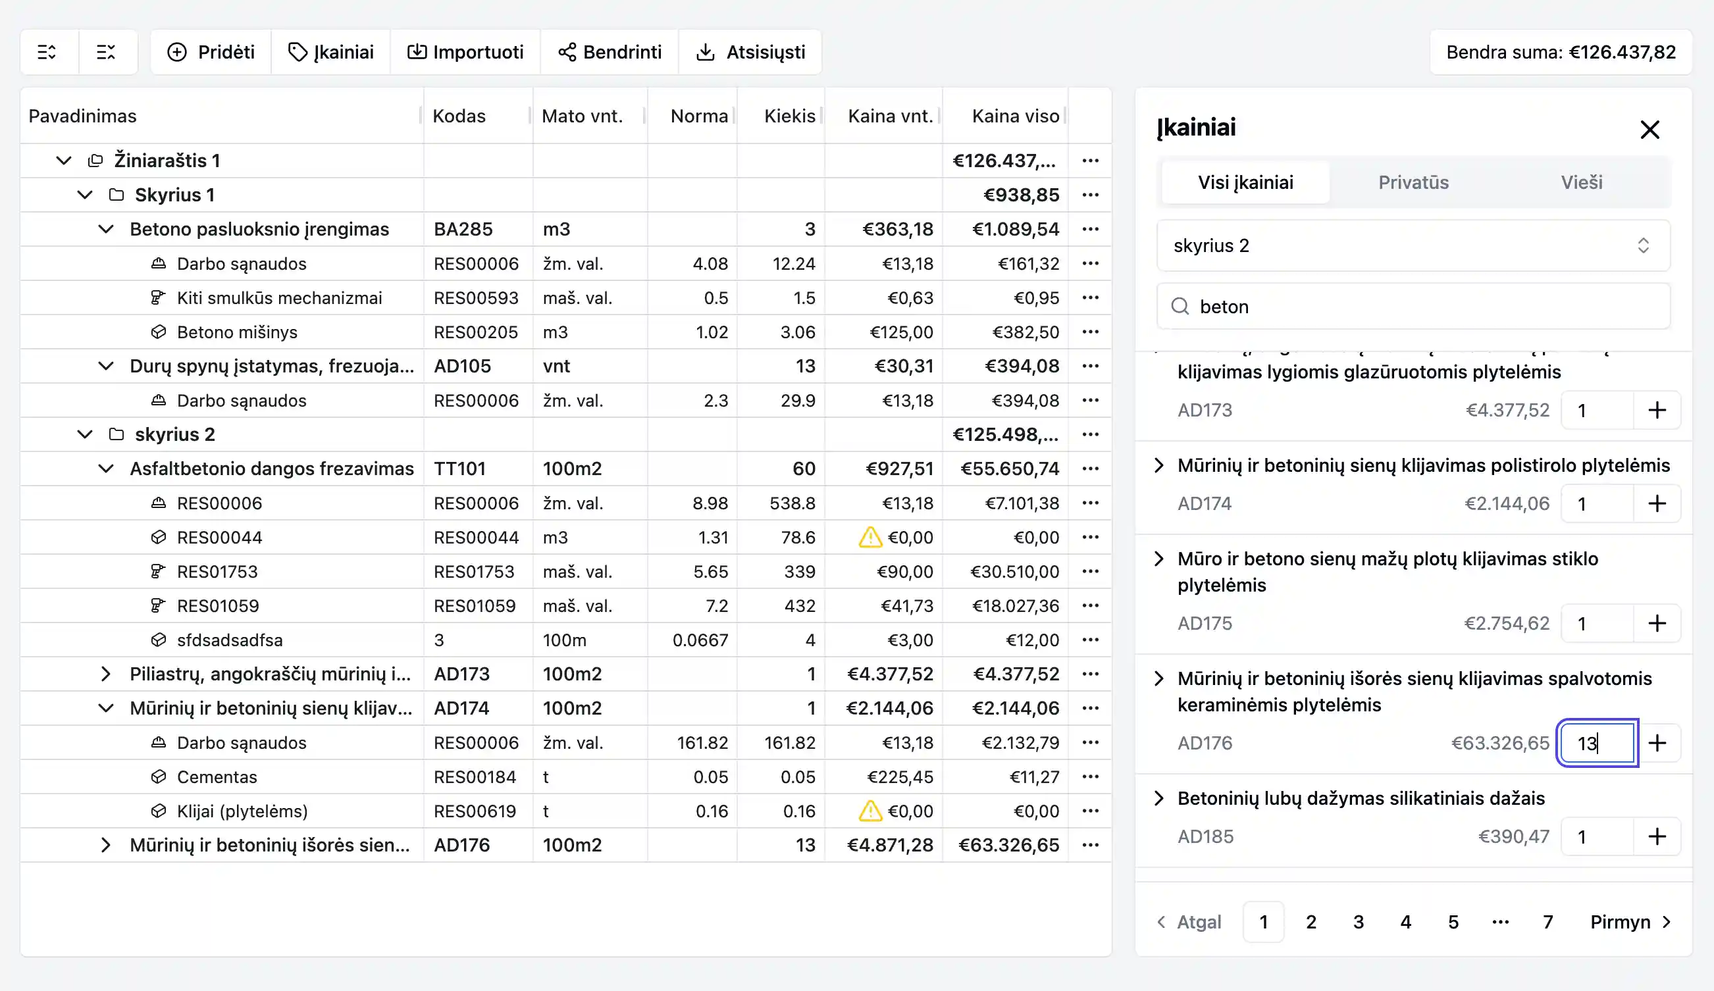Viewport: 1714px width, 991px height.
Task: Collapse Asfaltbetonio dangos frezavimas row
Action: [x=105, y=469]
